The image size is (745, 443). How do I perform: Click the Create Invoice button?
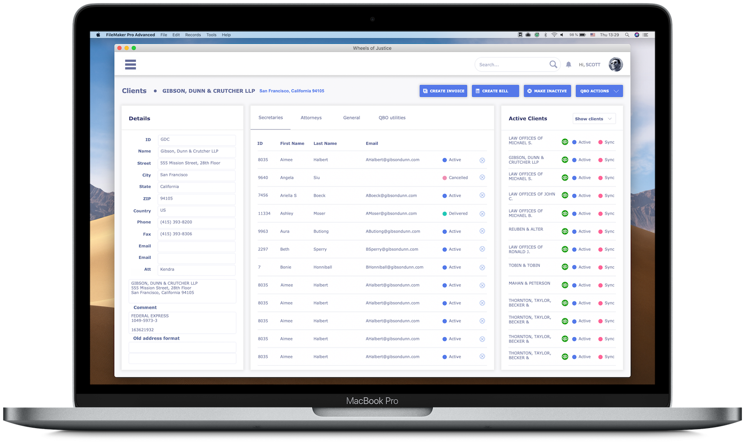pyautogui.click(x=443, y=91)
